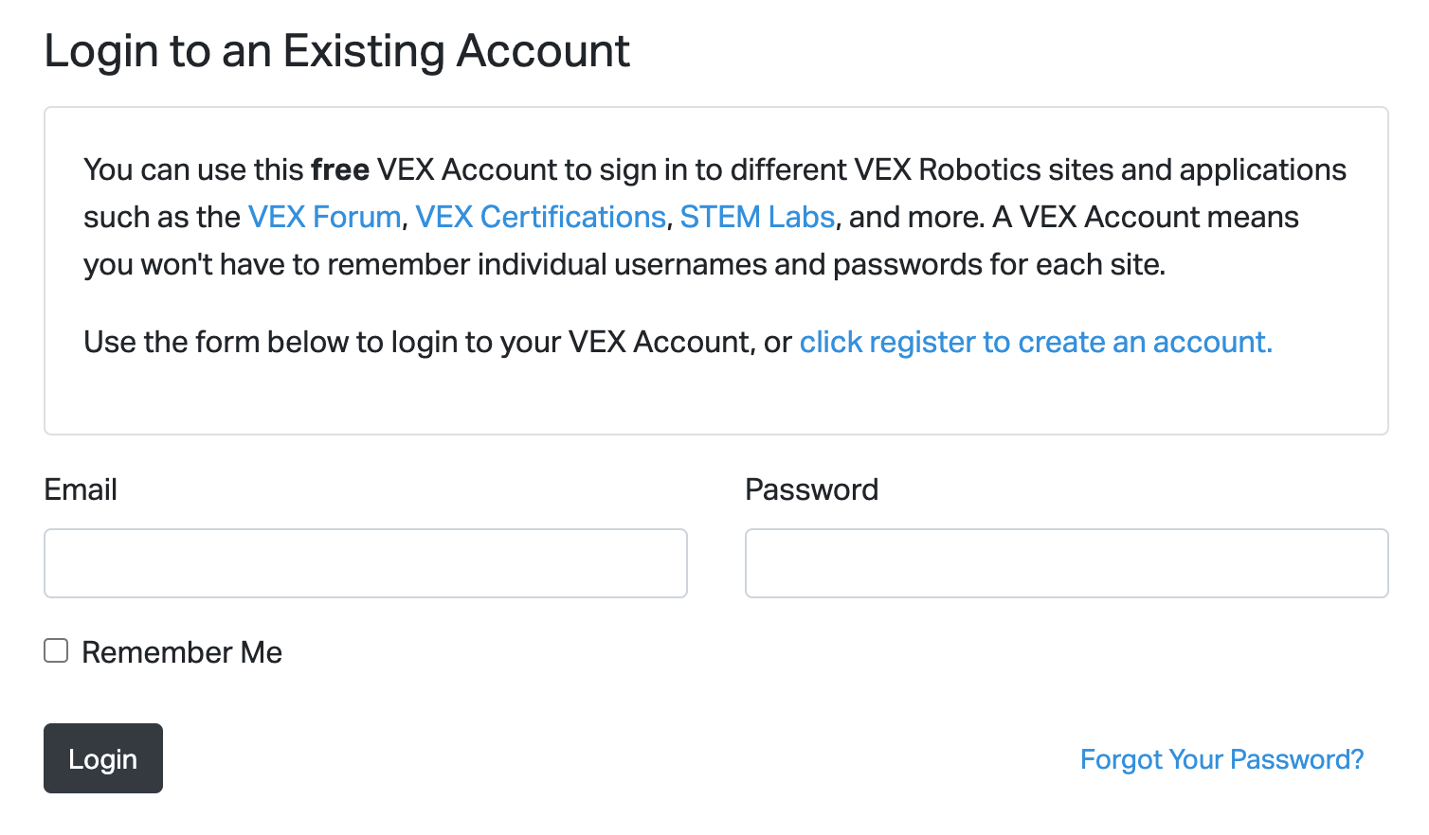Select the Password entry field

[x=1066, y=562]
